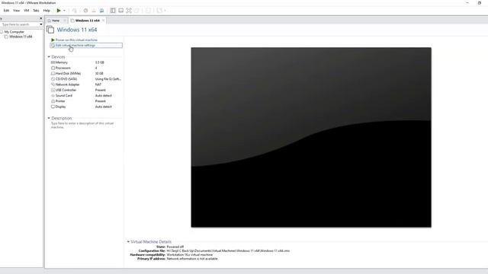
Task: Click the Powered off state text
Action: coord(175,247)
